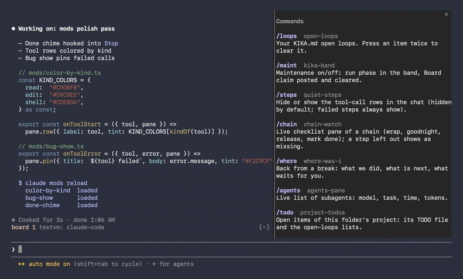Image resolution: width=463 pixels, height=279 pixels.
Task: Collapse the pane using the [-] toggle
Action: point(264,227)
